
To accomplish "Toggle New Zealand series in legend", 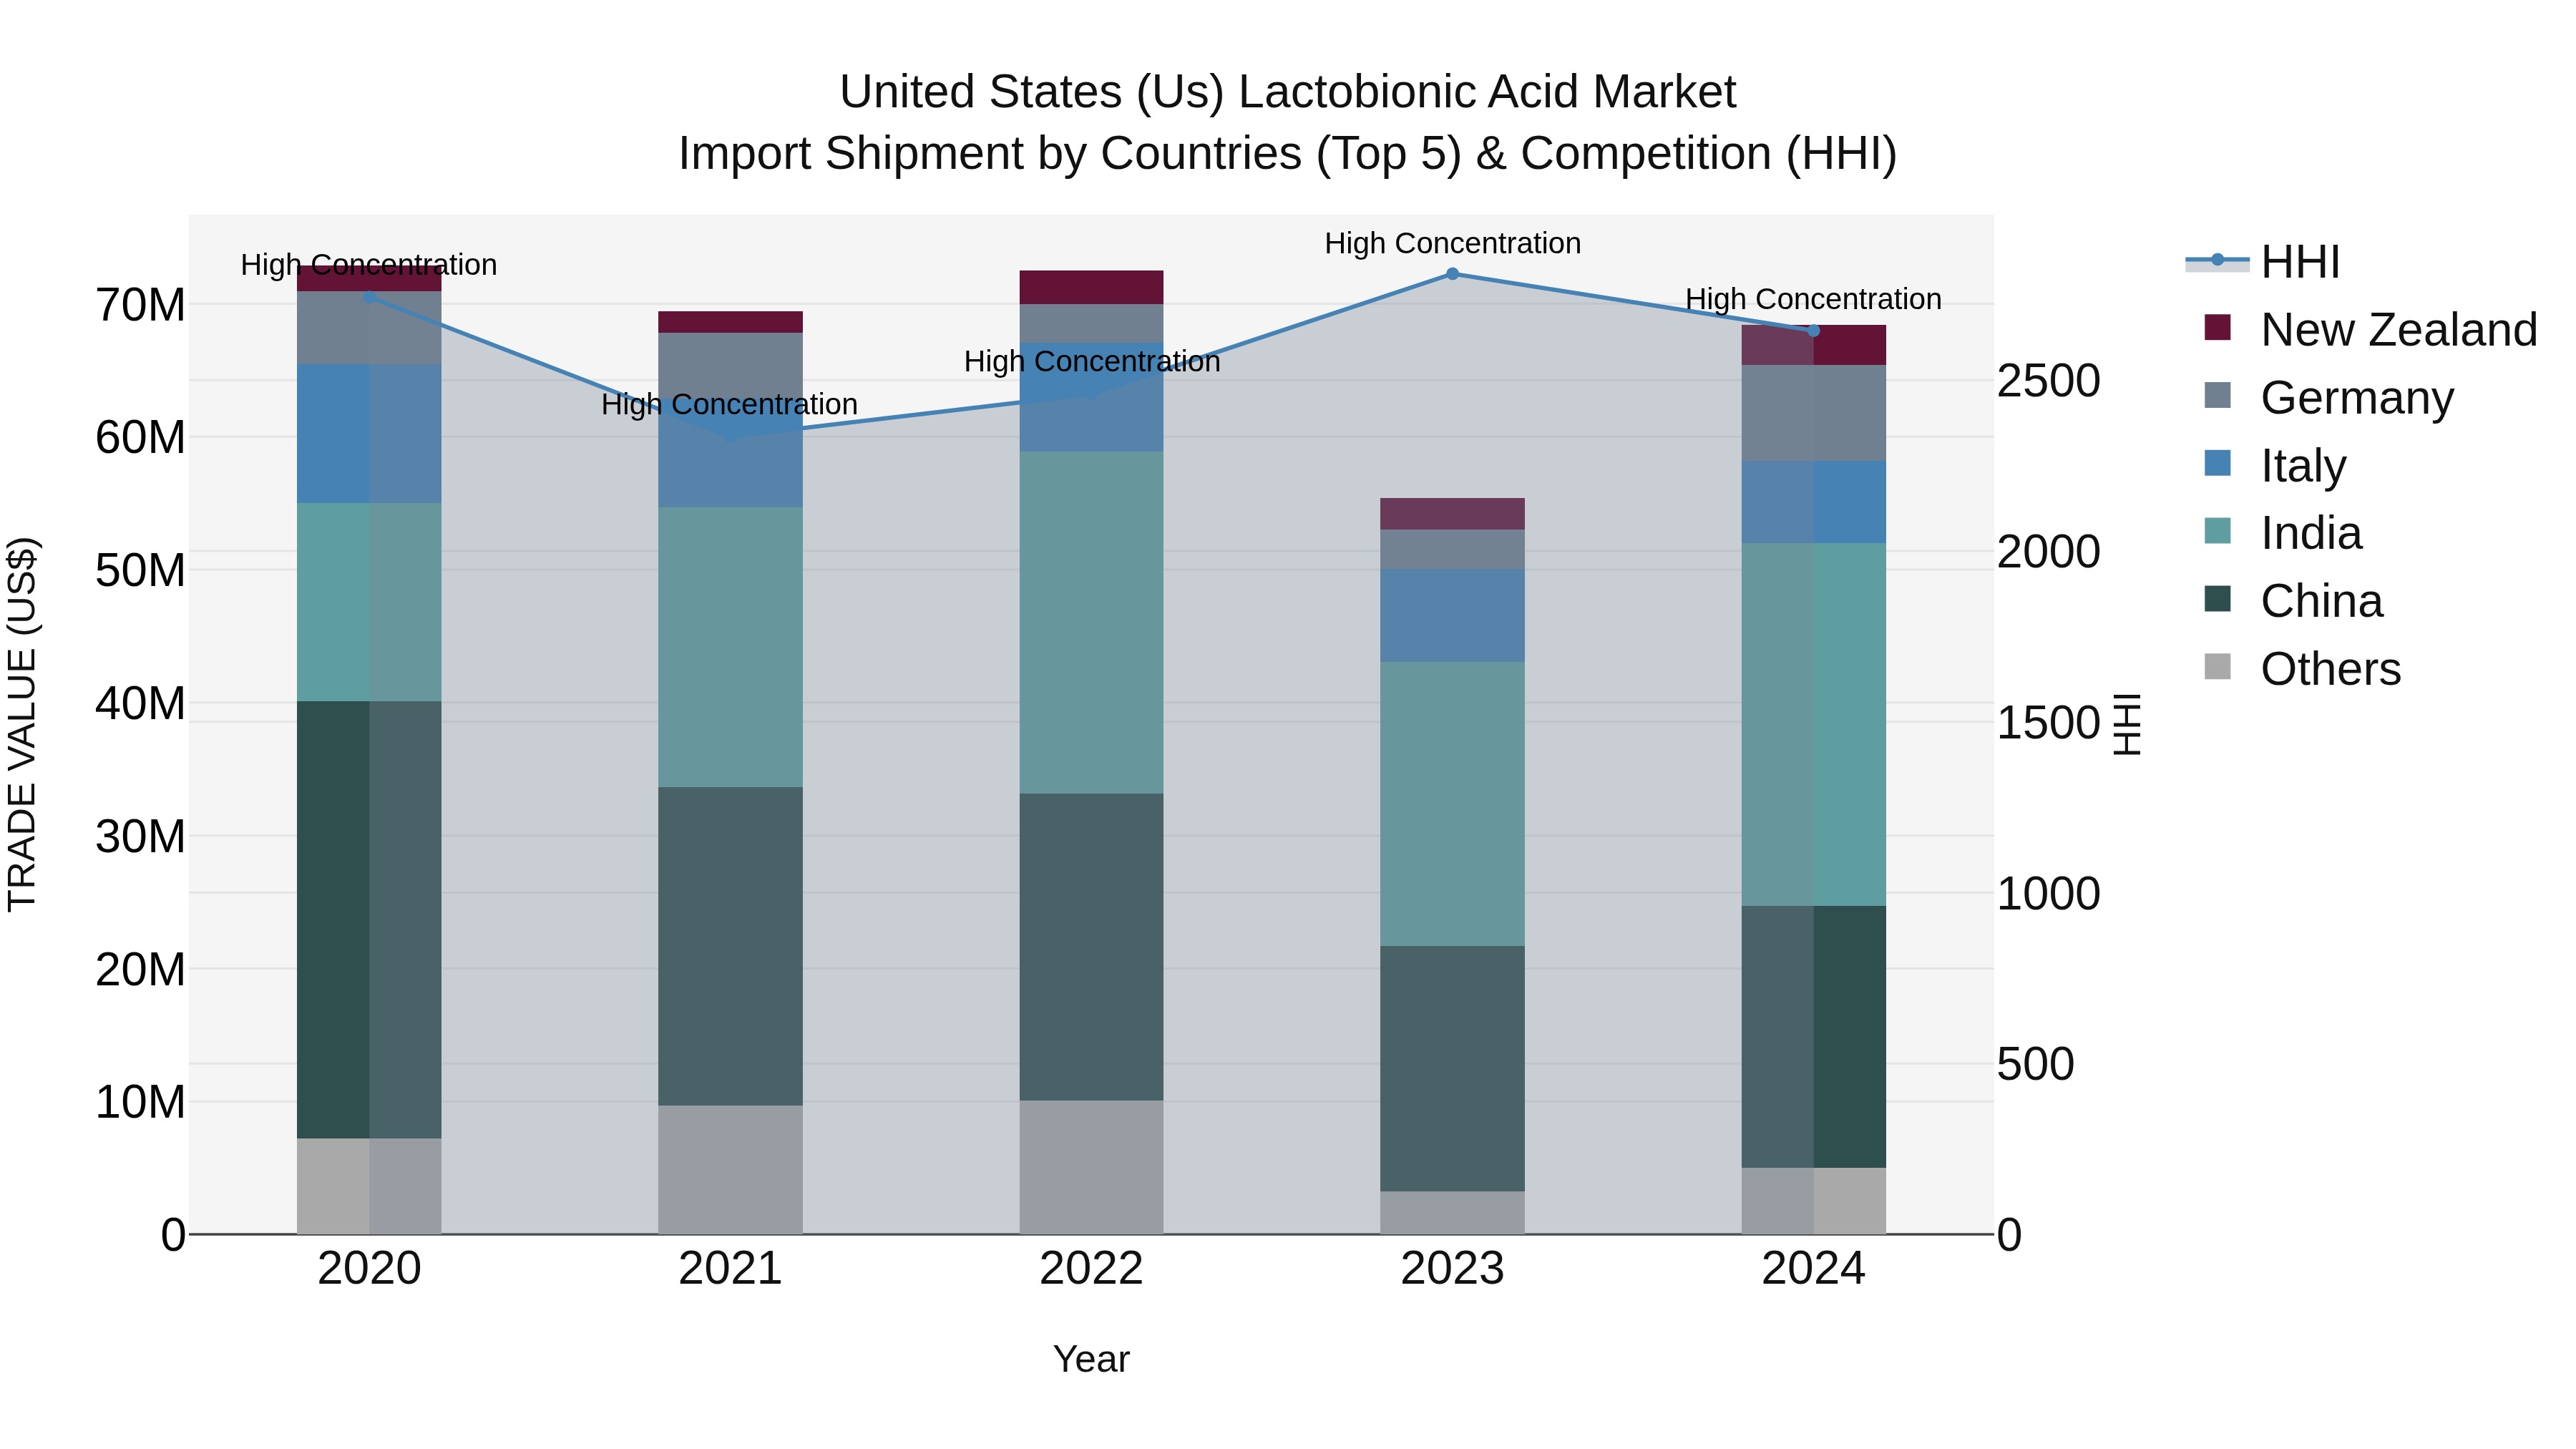I will click(x=2370, y=329).
